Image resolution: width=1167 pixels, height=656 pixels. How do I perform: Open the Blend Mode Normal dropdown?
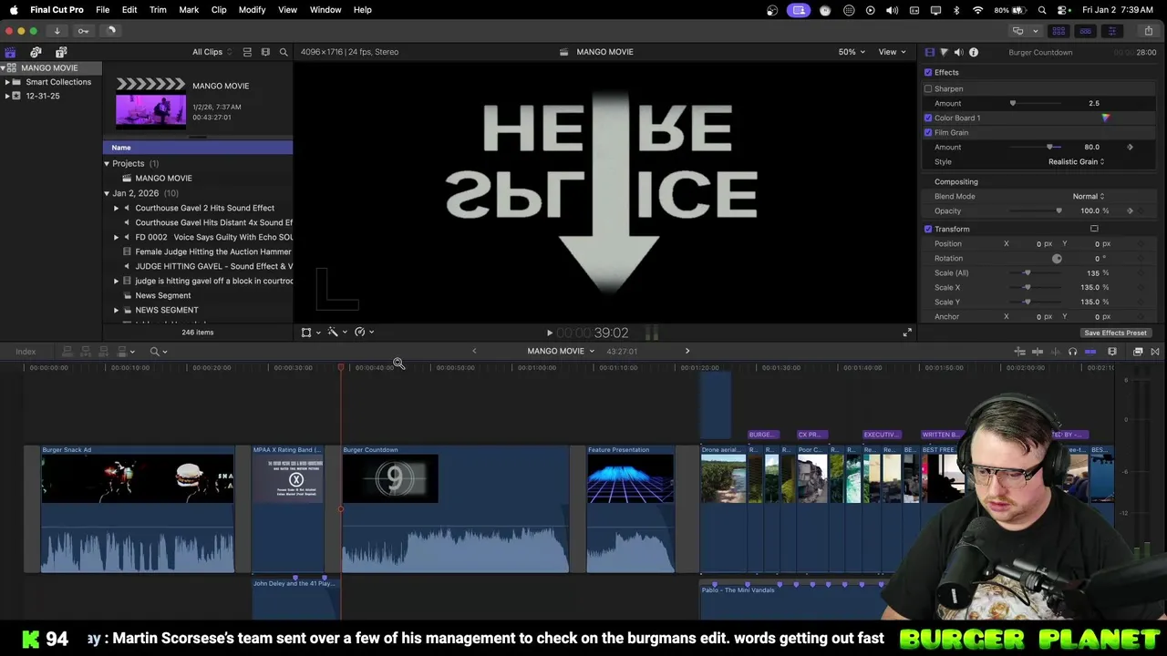coord(1088,196)
